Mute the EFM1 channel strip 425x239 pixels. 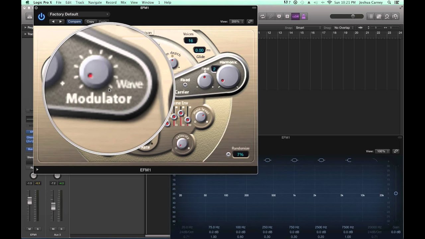click(x=30, y=229)
